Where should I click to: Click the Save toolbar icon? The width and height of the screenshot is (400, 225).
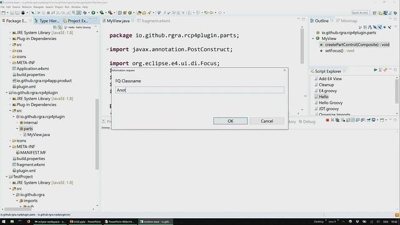point(12,12)
